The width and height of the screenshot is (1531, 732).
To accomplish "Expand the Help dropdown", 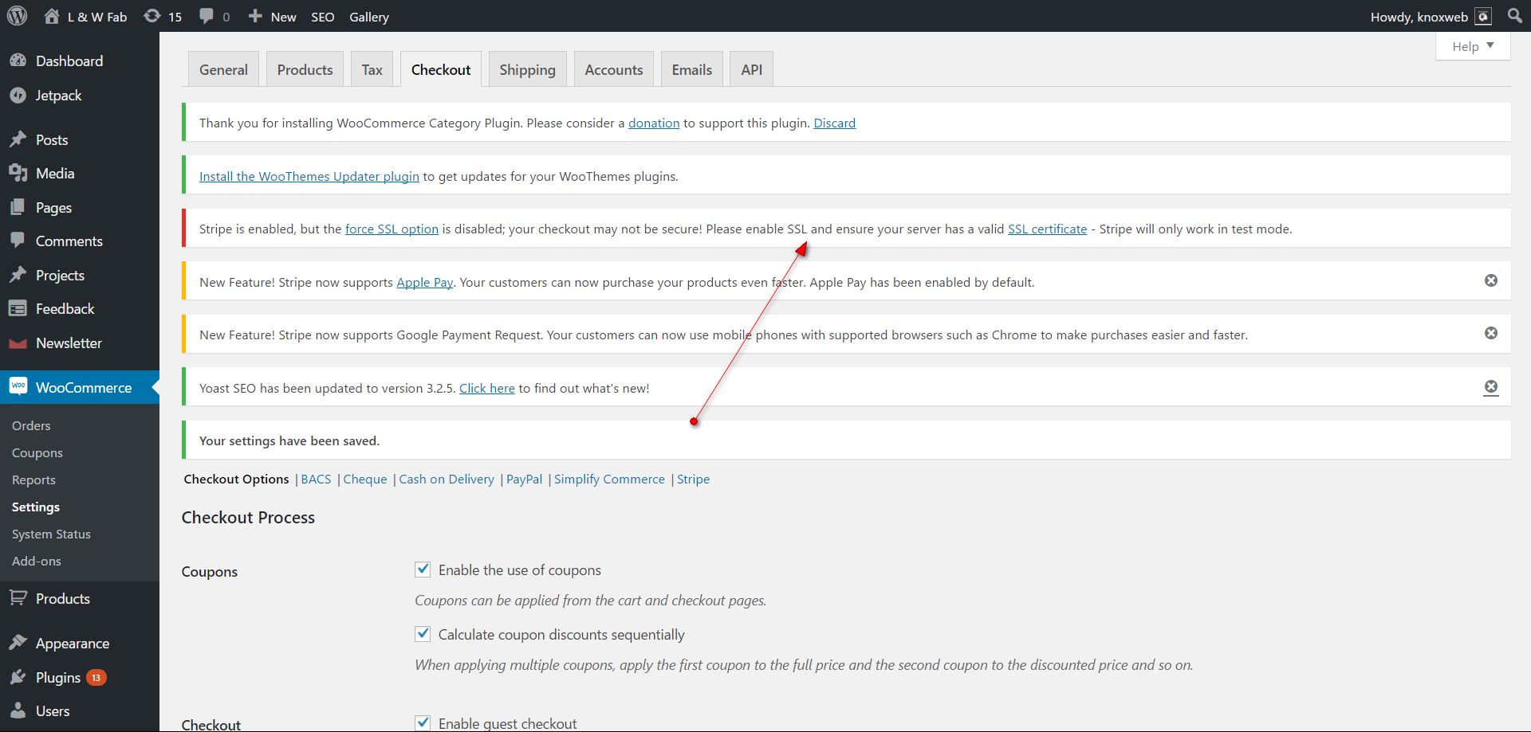I will pyautogui.click(x=1473, y=46).
